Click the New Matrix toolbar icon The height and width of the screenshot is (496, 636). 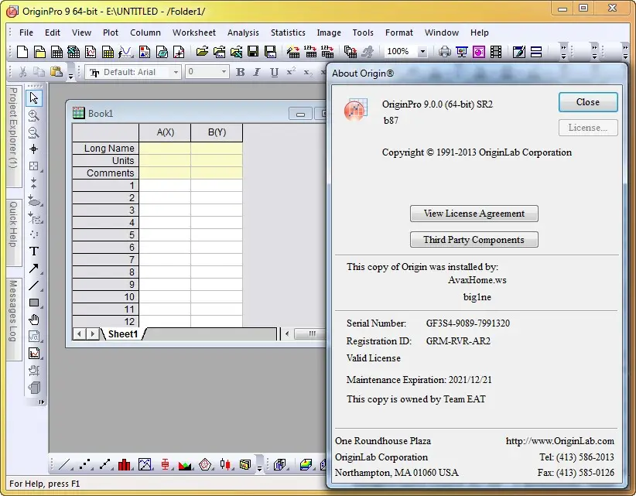108,52
